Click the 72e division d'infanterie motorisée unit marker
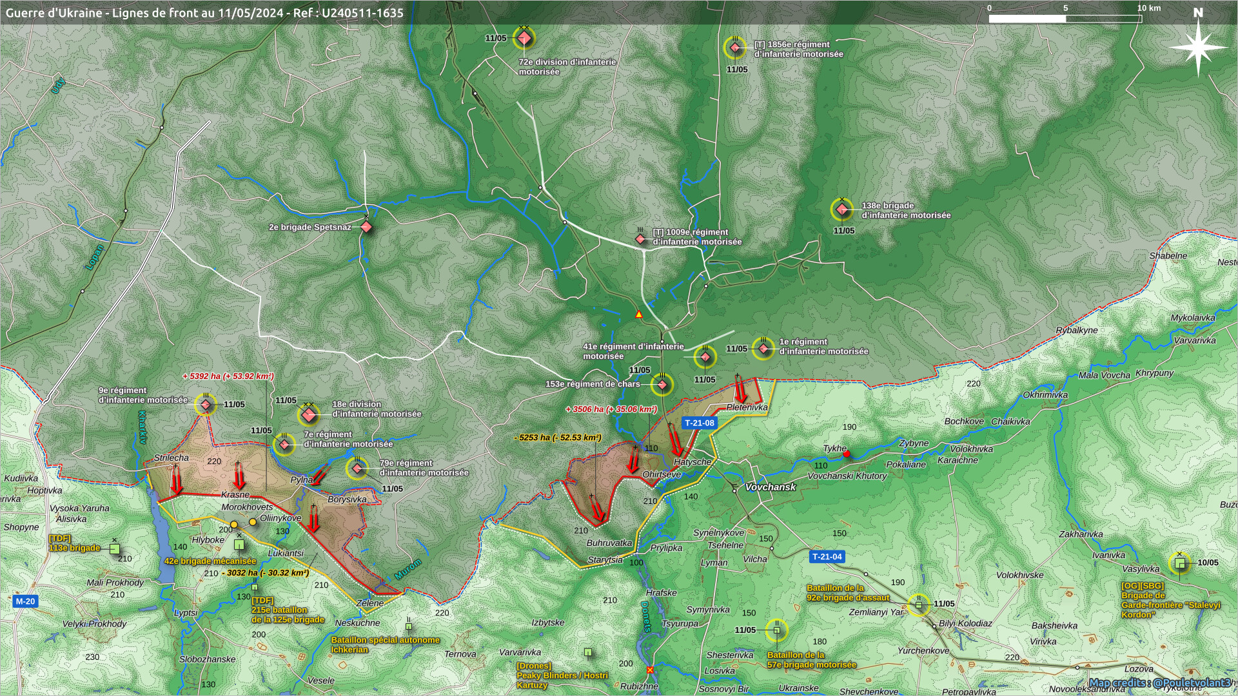The image size is (1238, 696). (x=524, y=39)
